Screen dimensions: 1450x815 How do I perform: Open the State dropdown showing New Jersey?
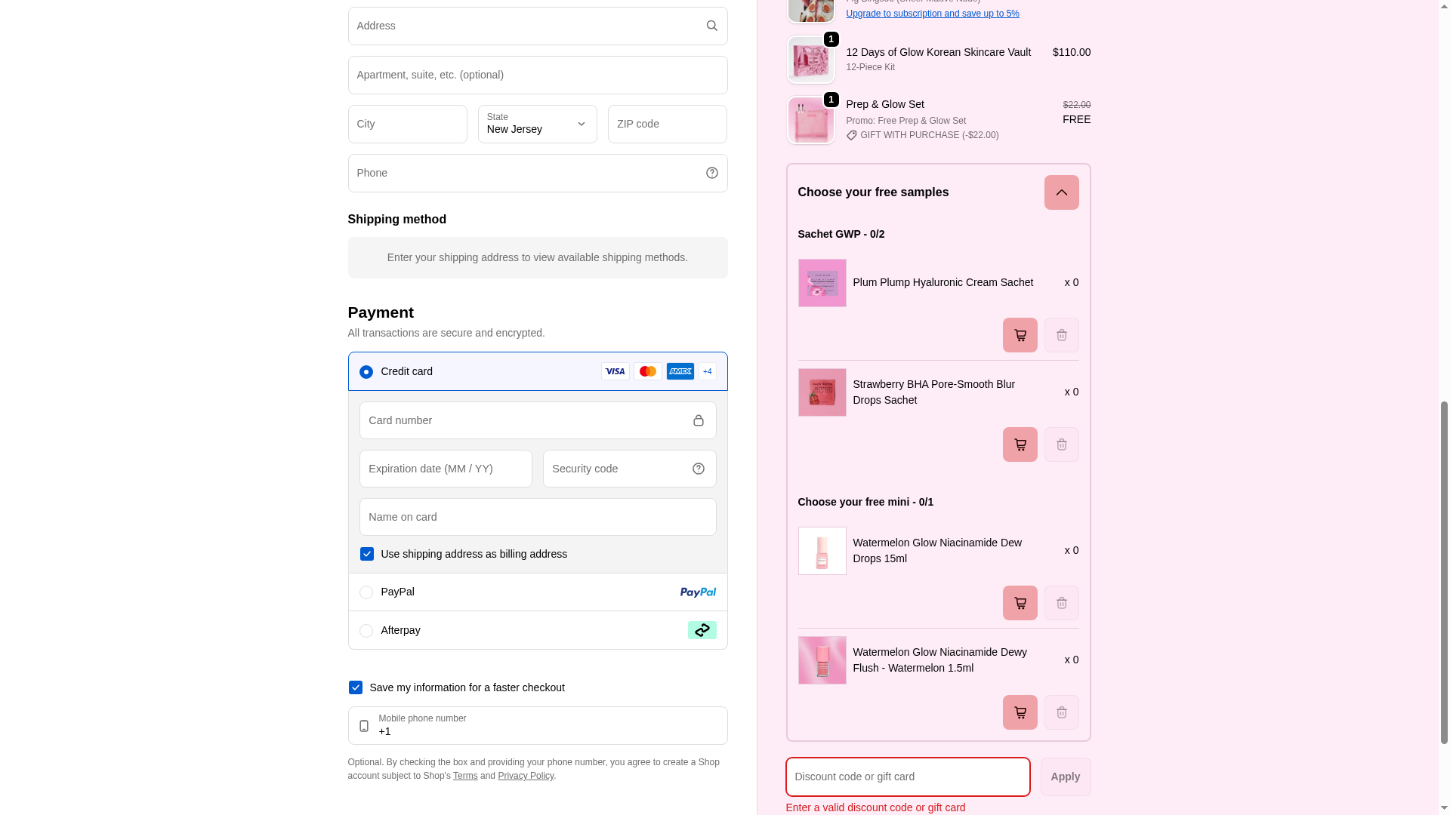click(x=537, y=125)
